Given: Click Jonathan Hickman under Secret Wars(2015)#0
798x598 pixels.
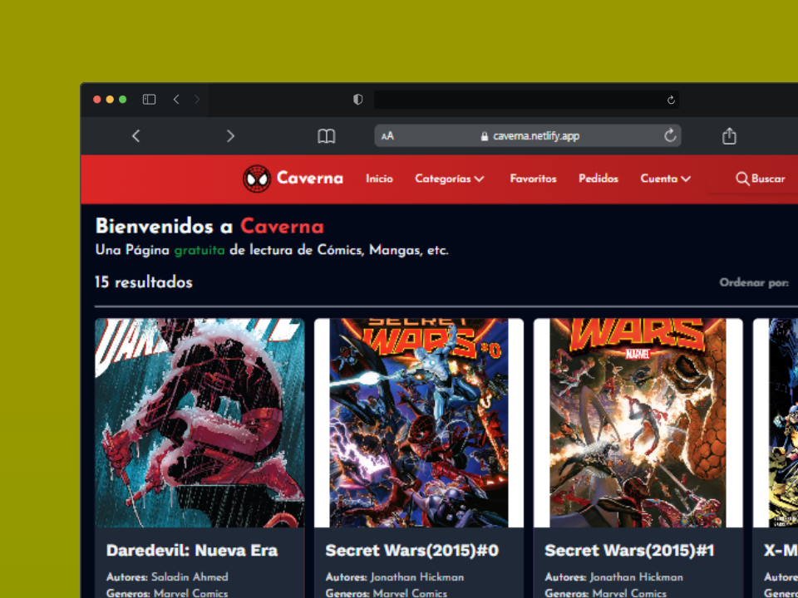Looking at the screenshot, I should click(417, 576).
